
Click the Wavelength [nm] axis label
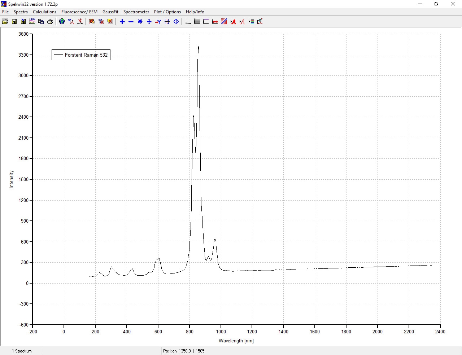point(236,341)
